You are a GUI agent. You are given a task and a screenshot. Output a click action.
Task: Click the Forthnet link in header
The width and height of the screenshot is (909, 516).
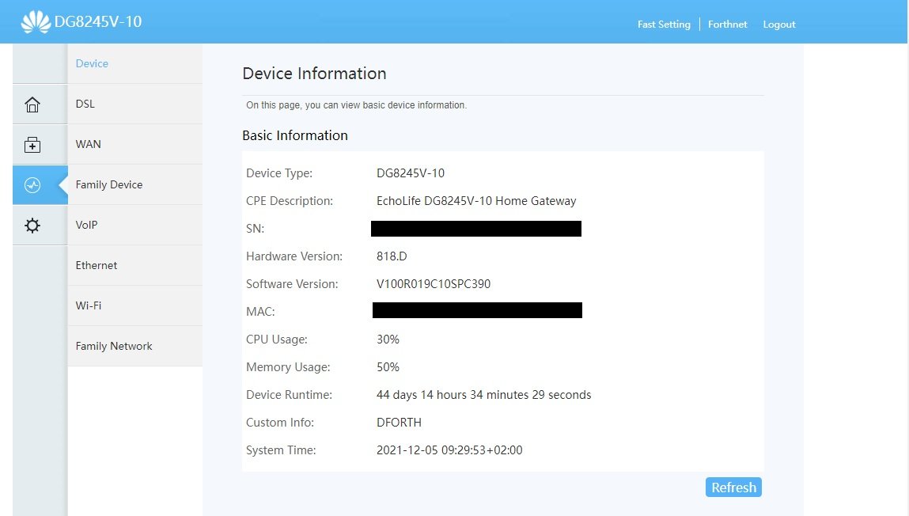click(x=728, y=25)
